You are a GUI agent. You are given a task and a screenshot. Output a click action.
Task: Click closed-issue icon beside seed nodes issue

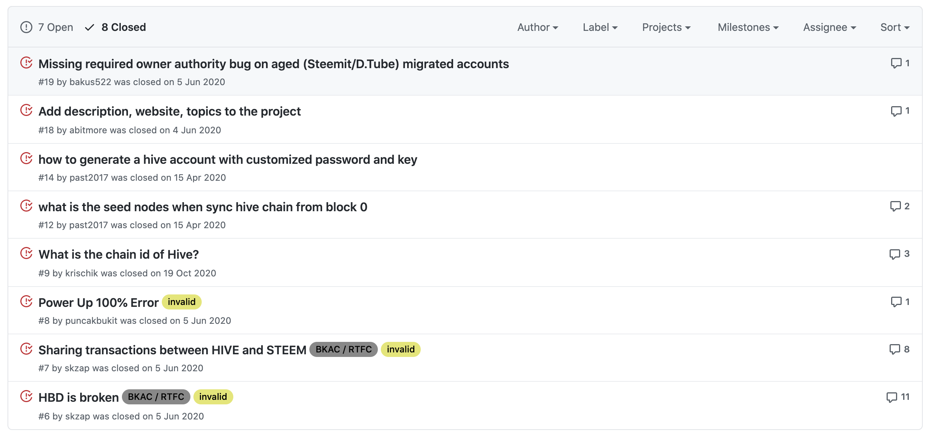[x=26, y=206]
